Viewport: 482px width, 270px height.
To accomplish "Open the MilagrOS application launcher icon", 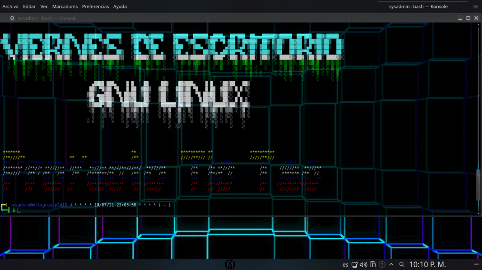I will (230, 264).
